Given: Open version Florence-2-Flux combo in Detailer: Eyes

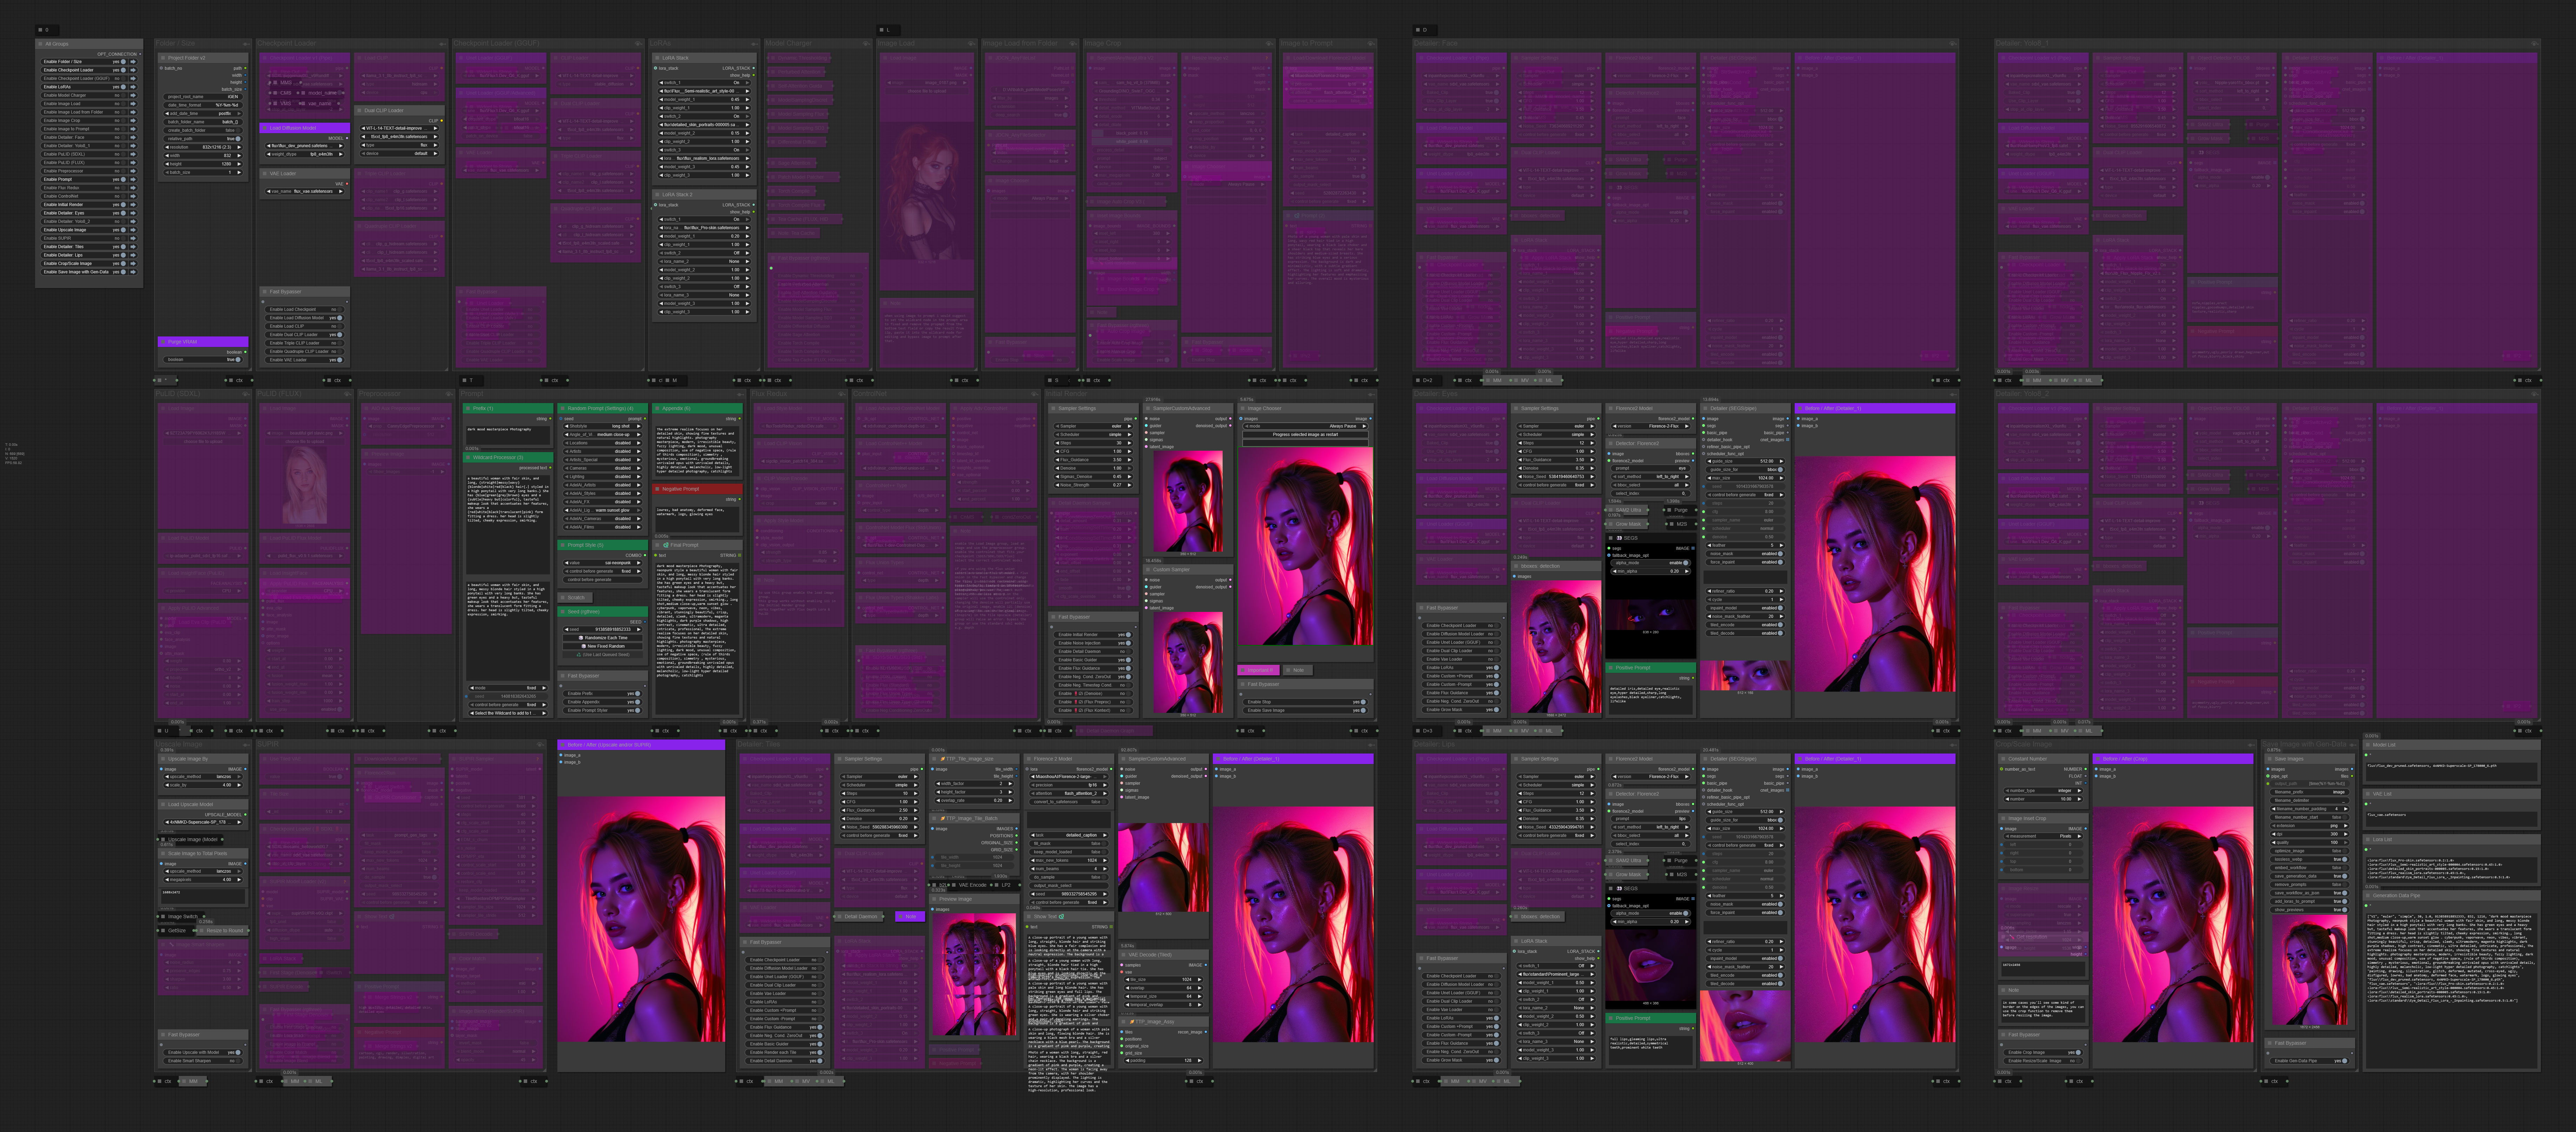Looking at the screenshot, I should [1651, 426].
